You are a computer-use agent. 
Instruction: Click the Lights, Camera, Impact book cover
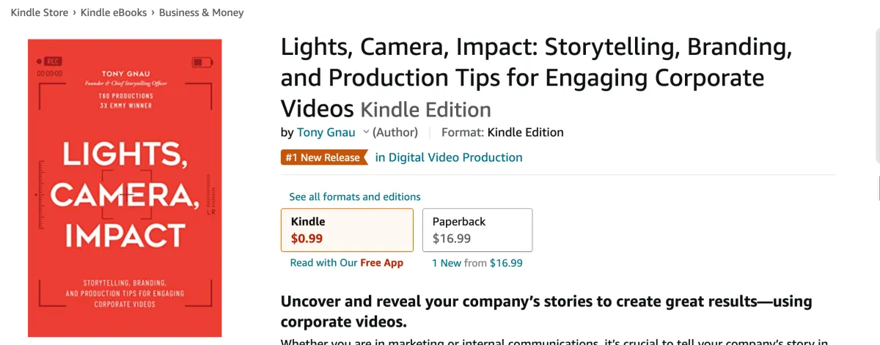tap(125, 188)
